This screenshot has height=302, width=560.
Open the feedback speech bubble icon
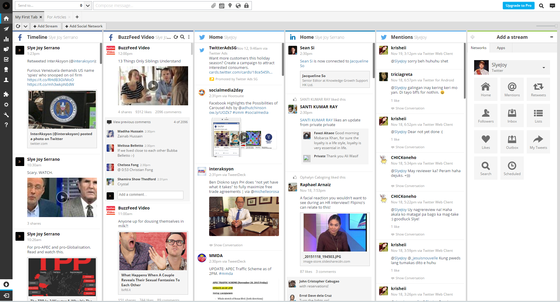552,6
